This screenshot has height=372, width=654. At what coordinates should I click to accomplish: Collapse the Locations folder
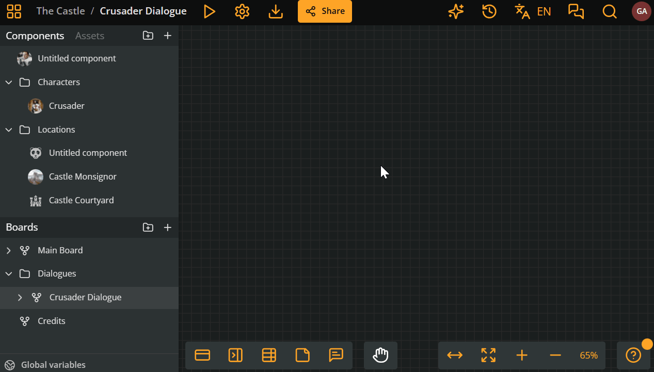pos(9,130)
